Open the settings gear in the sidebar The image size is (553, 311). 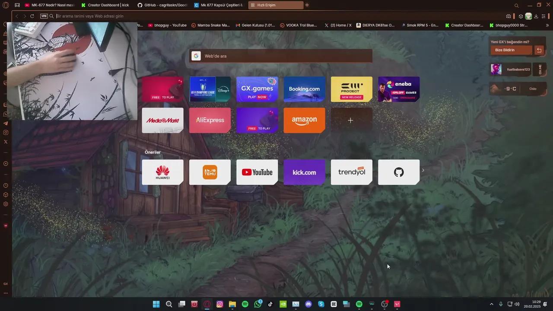[6, 204]
